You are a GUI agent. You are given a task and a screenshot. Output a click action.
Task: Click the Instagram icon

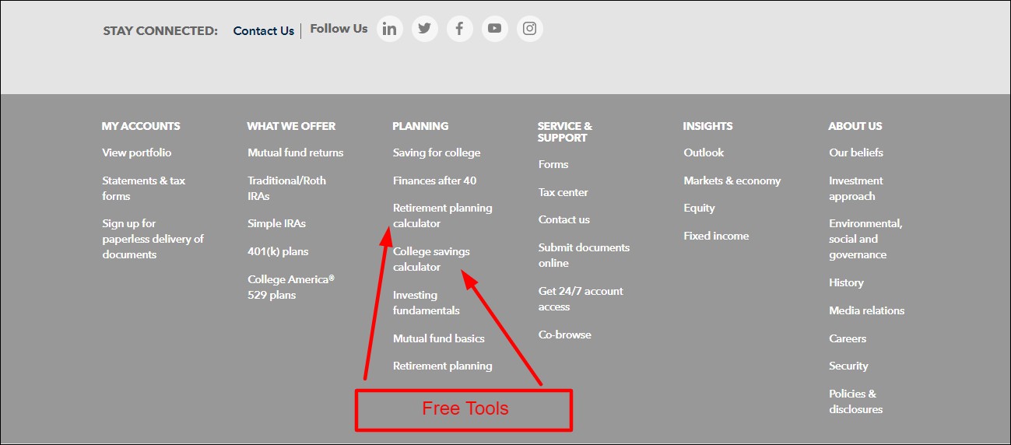[529, 29]
